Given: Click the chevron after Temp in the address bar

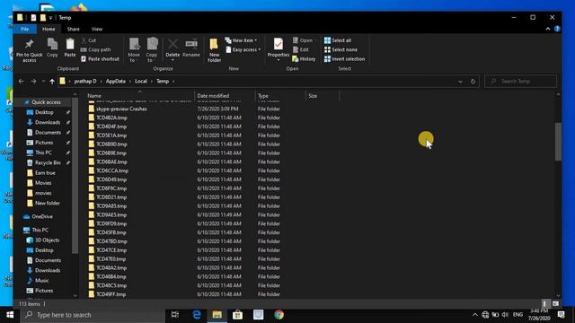Looking at the screenshot, I should click(x=173, y=82).
